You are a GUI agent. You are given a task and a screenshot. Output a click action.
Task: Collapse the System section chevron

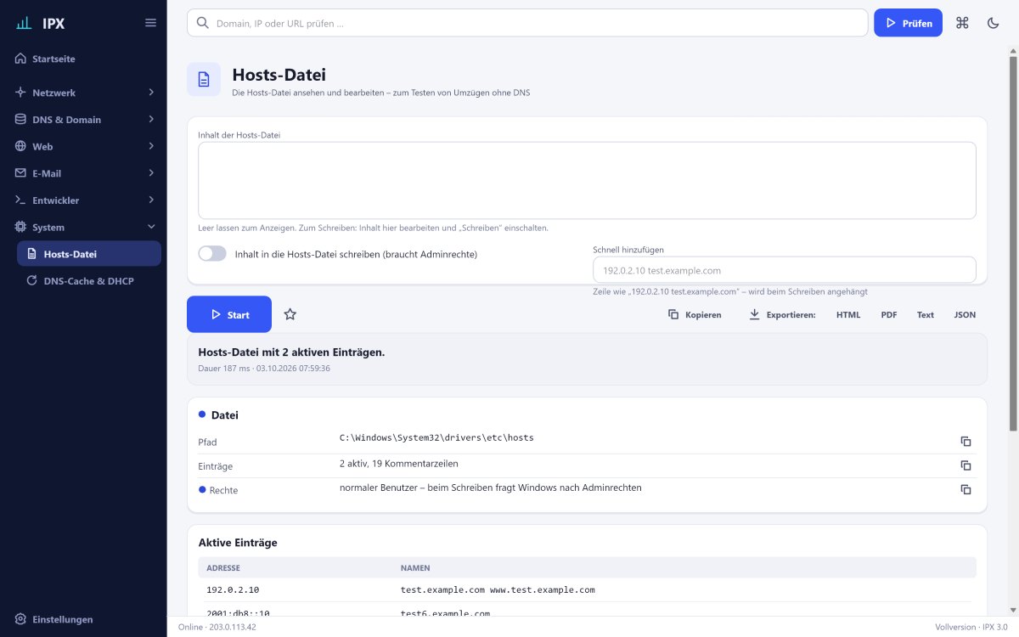point(151,228)
